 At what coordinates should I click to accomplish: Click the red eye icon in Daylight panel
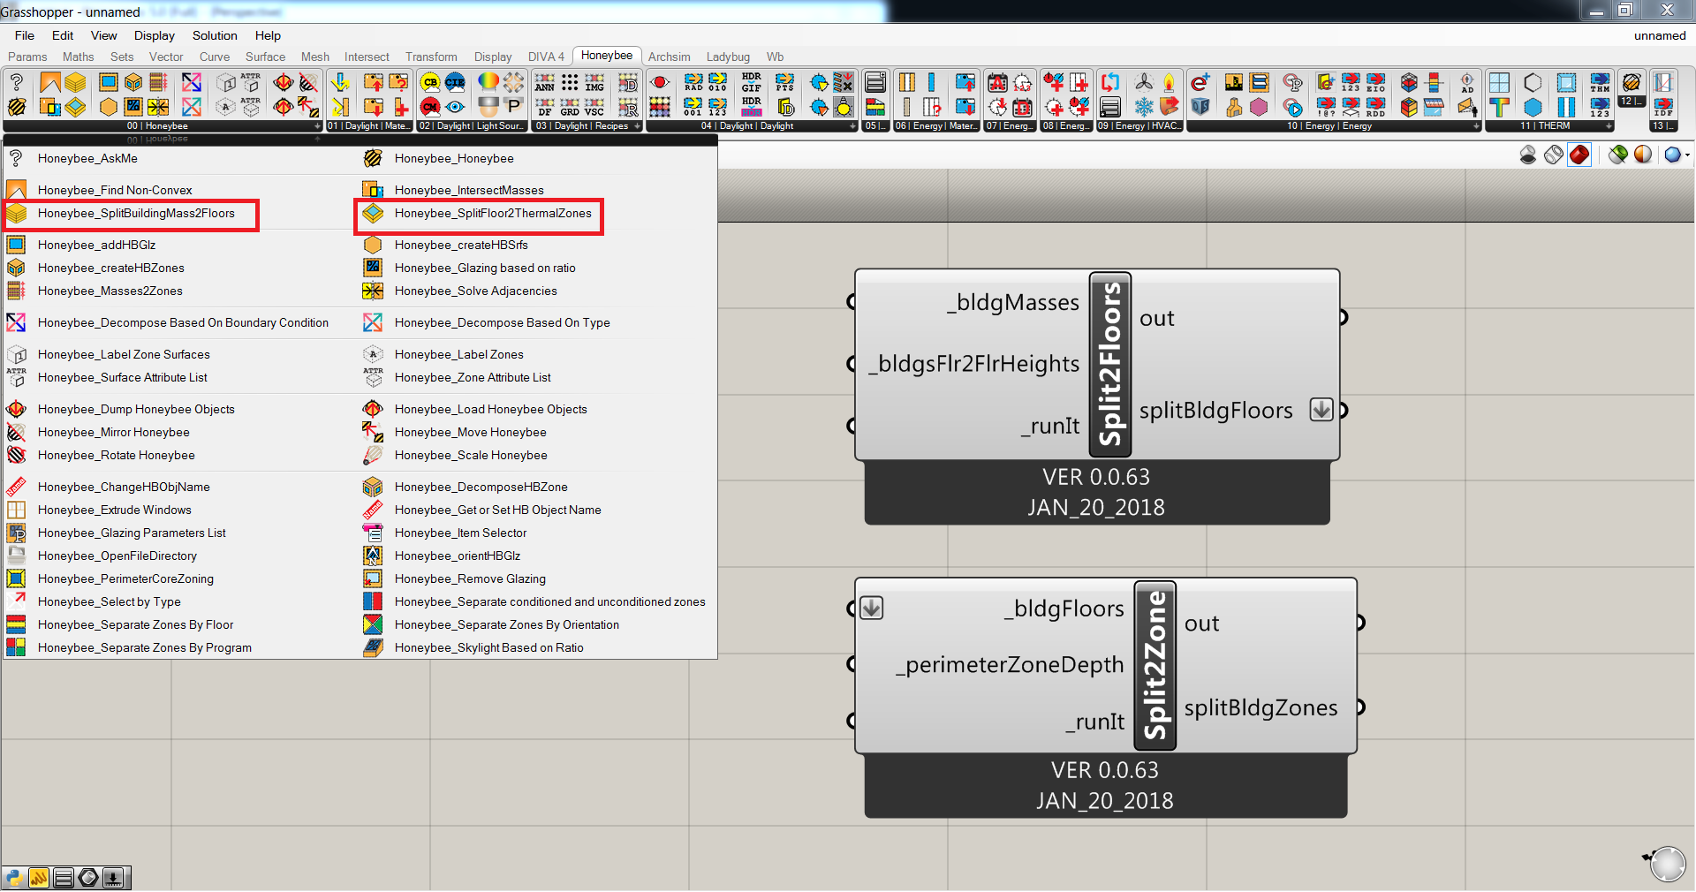659,82
